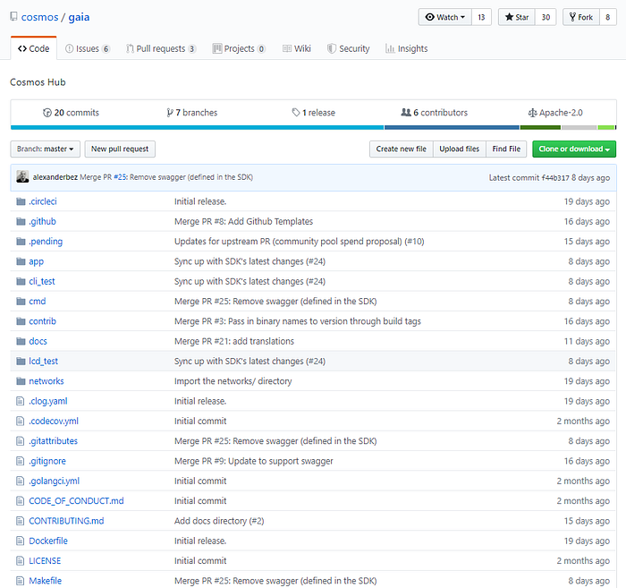The width and height of the screenshot is (626, 588).
Task: Click the .codecov.yml file icon
Action: 20,421
